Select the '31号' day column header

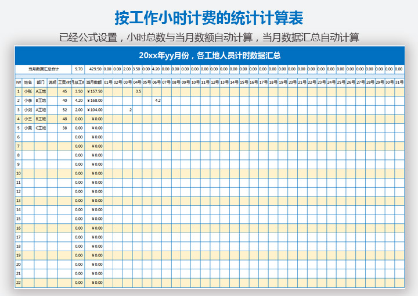[399, 82]
